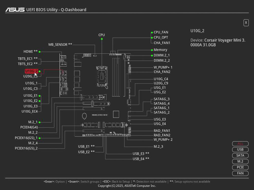
Task: Choose DIMM.2_1 slot label
Action: (x=162, y=55)
